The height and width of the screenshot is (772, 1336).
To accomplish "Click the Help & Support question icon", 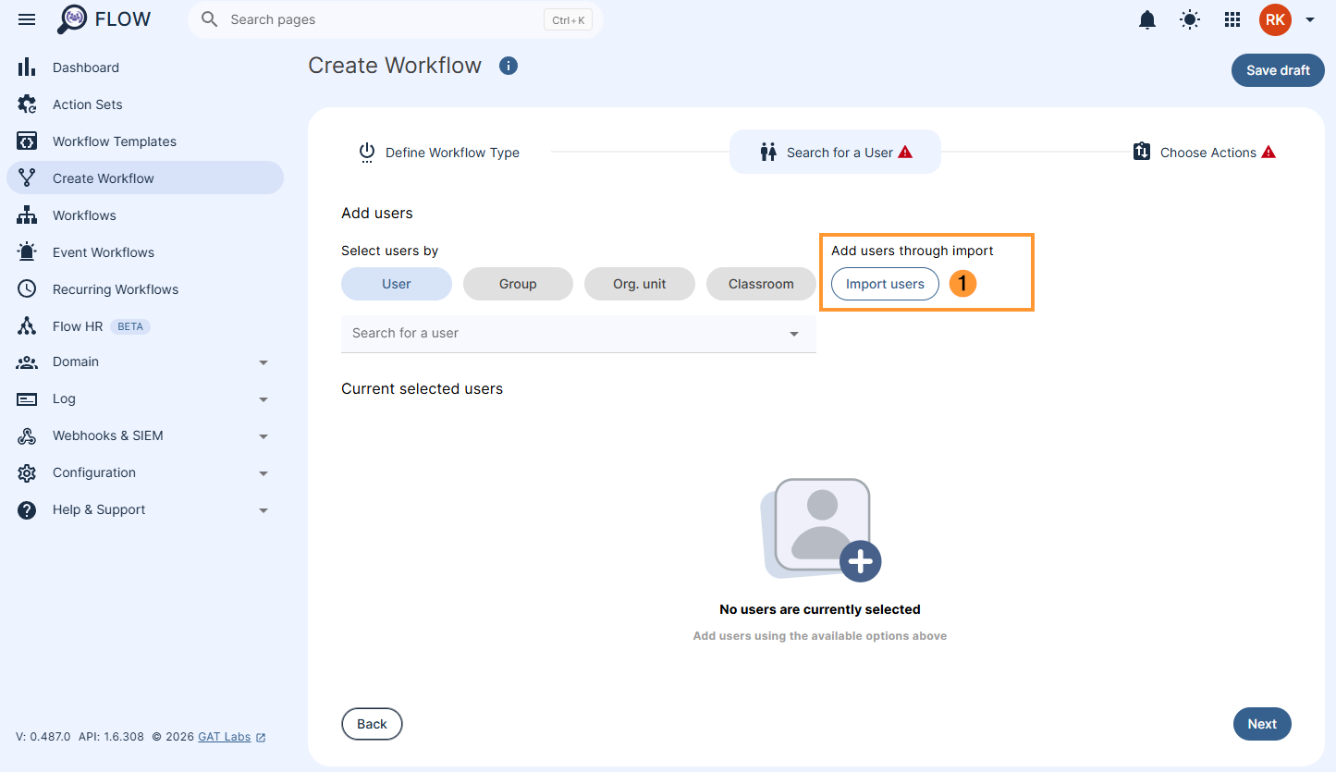I will (27, 510).
